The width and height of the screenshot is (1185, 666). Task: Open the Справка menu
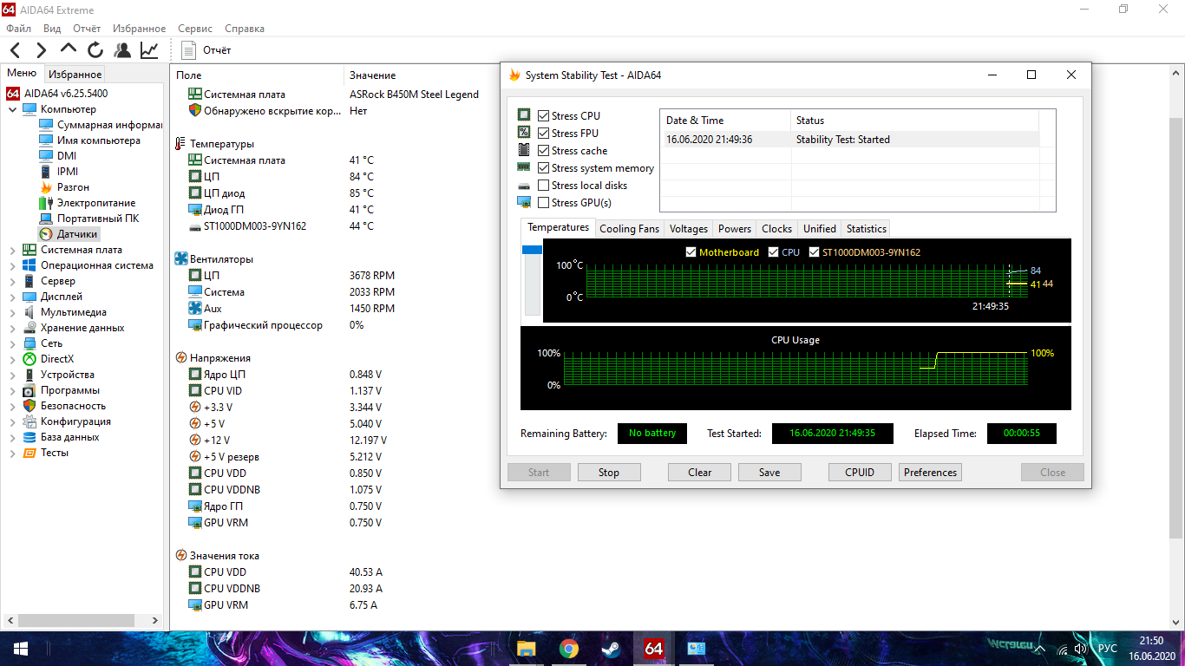point(245,29)
